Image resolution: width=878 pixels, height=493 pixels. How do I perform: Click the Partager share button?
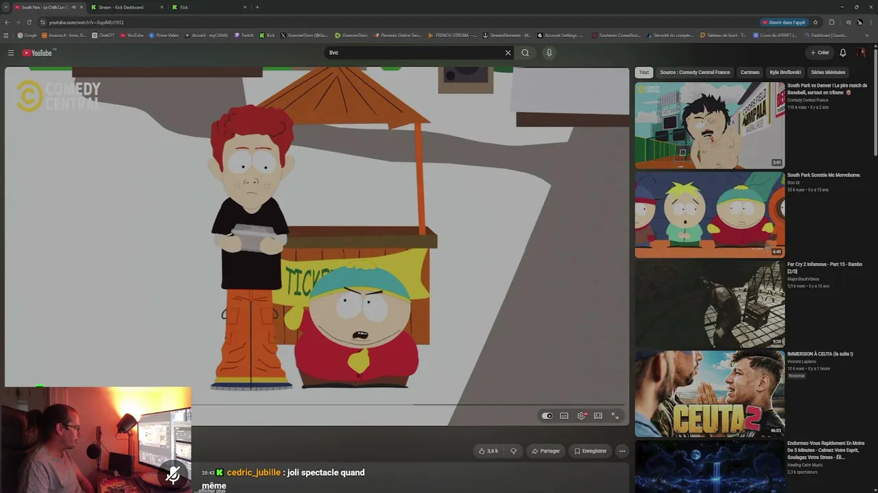[546, 451]
